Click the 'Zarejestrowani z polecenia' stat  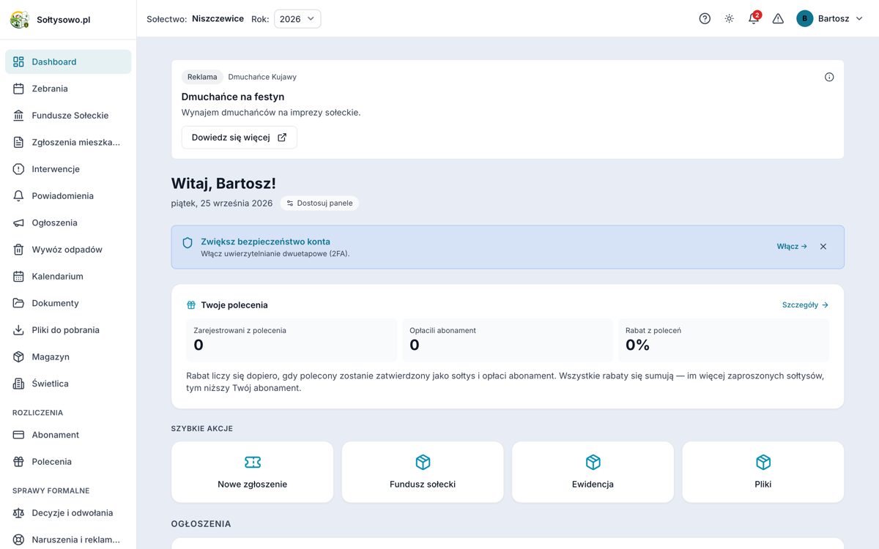coord(292,340)
